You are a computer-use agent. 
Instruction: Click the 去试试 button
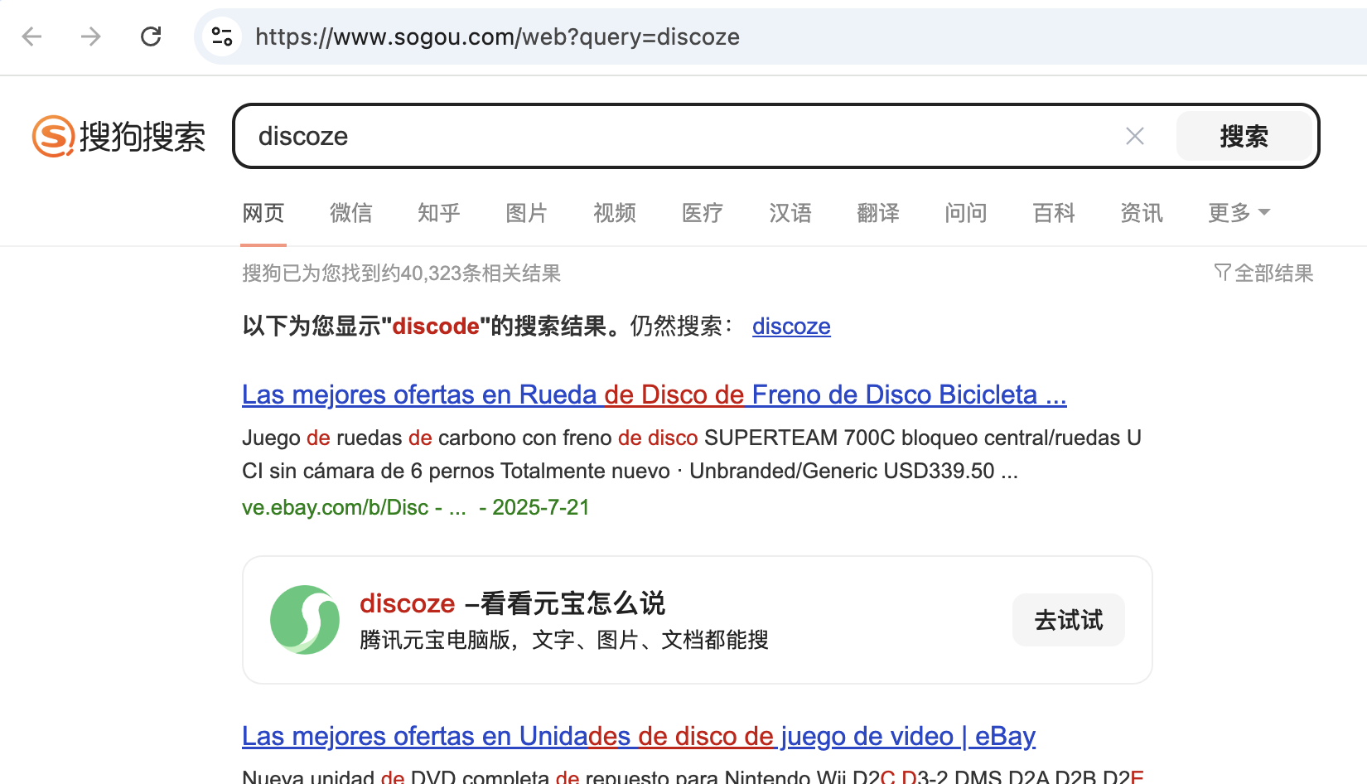1068,620
